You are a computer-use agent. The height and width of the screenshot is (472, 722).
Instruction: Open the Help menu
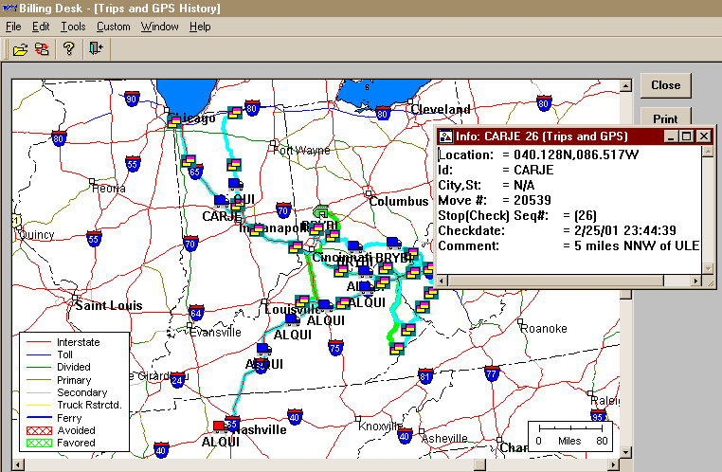(200, 27)
